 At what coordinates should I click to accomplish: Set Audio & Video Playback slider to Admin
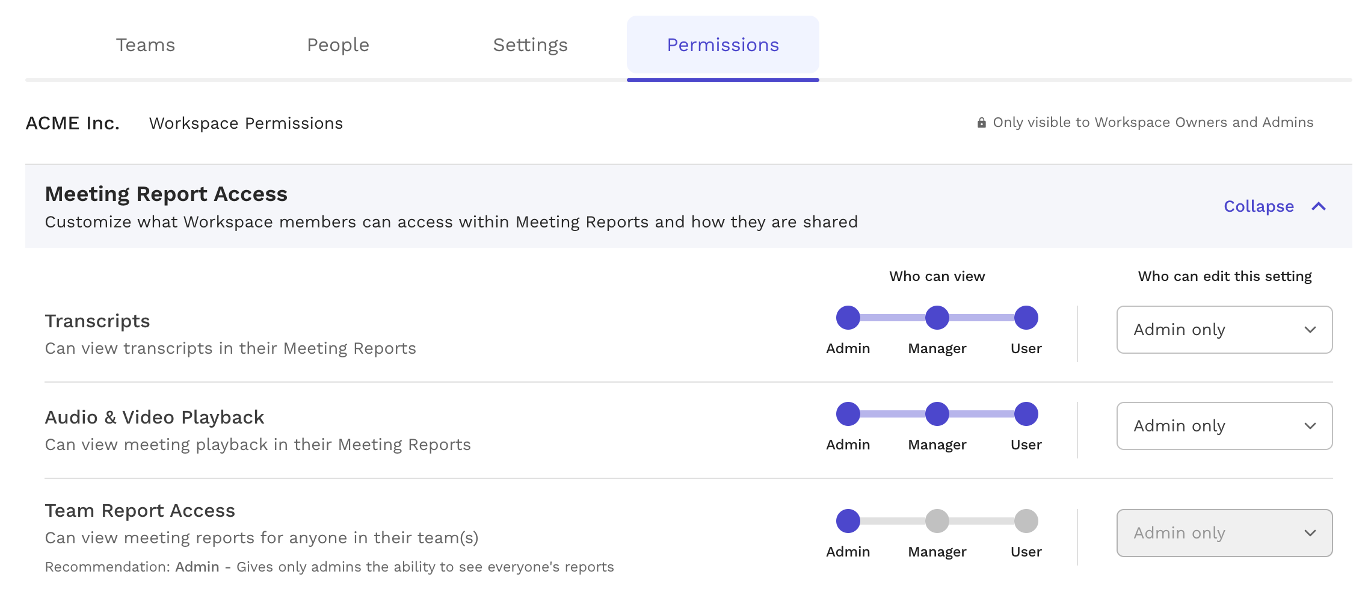[848, 414]
